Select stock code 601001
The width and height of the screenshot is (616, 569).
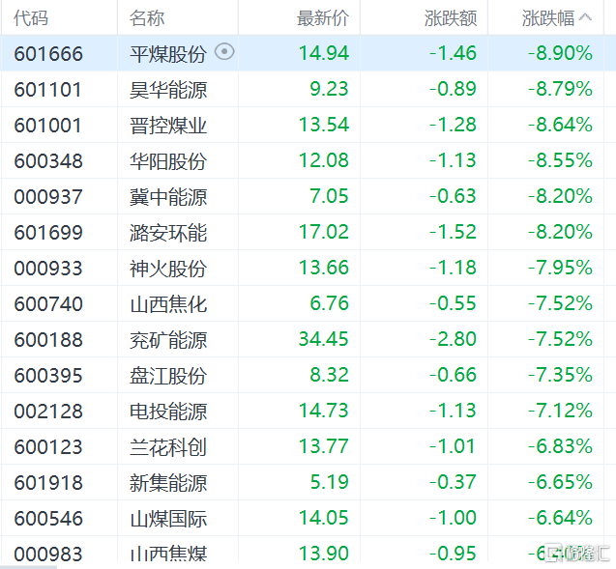[x=47, y=126]
